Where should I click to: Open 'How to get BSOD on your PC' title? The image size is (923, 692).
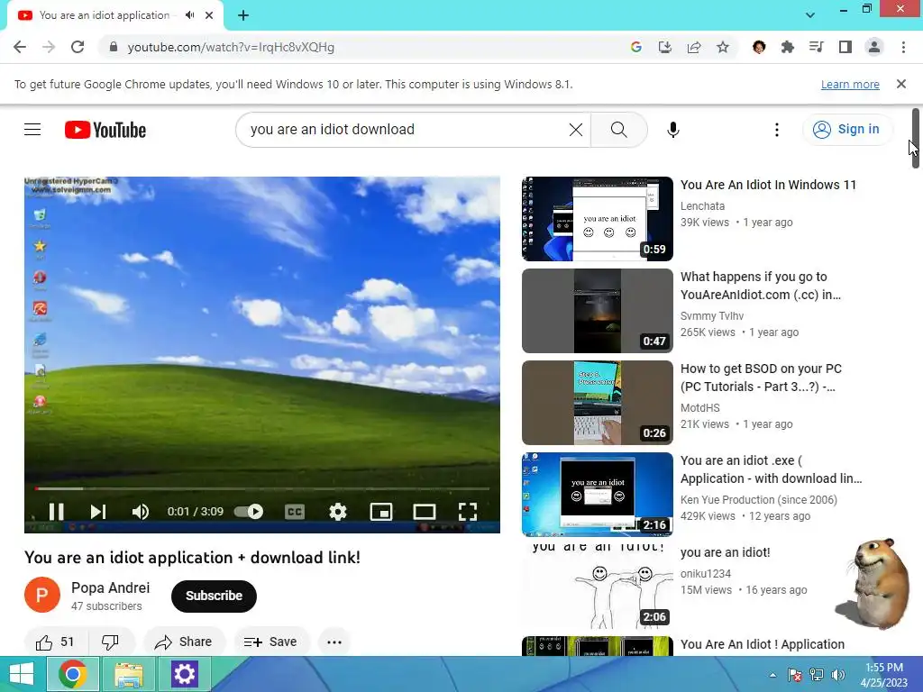(x=761, y=378)
